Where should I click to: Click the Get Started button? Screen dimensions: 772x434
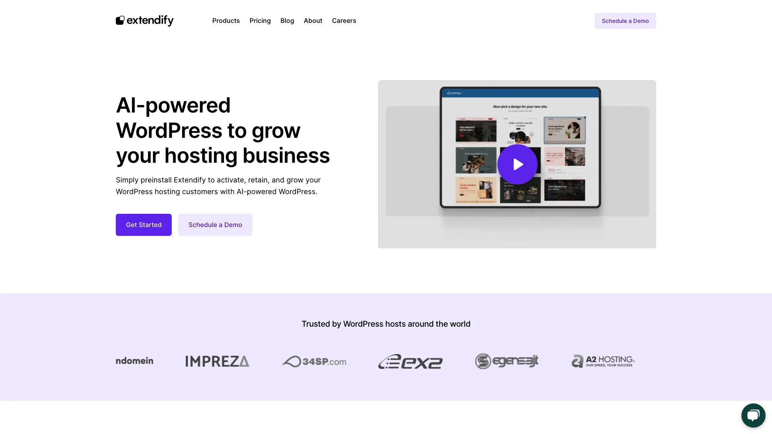click(x=144, y=225)
